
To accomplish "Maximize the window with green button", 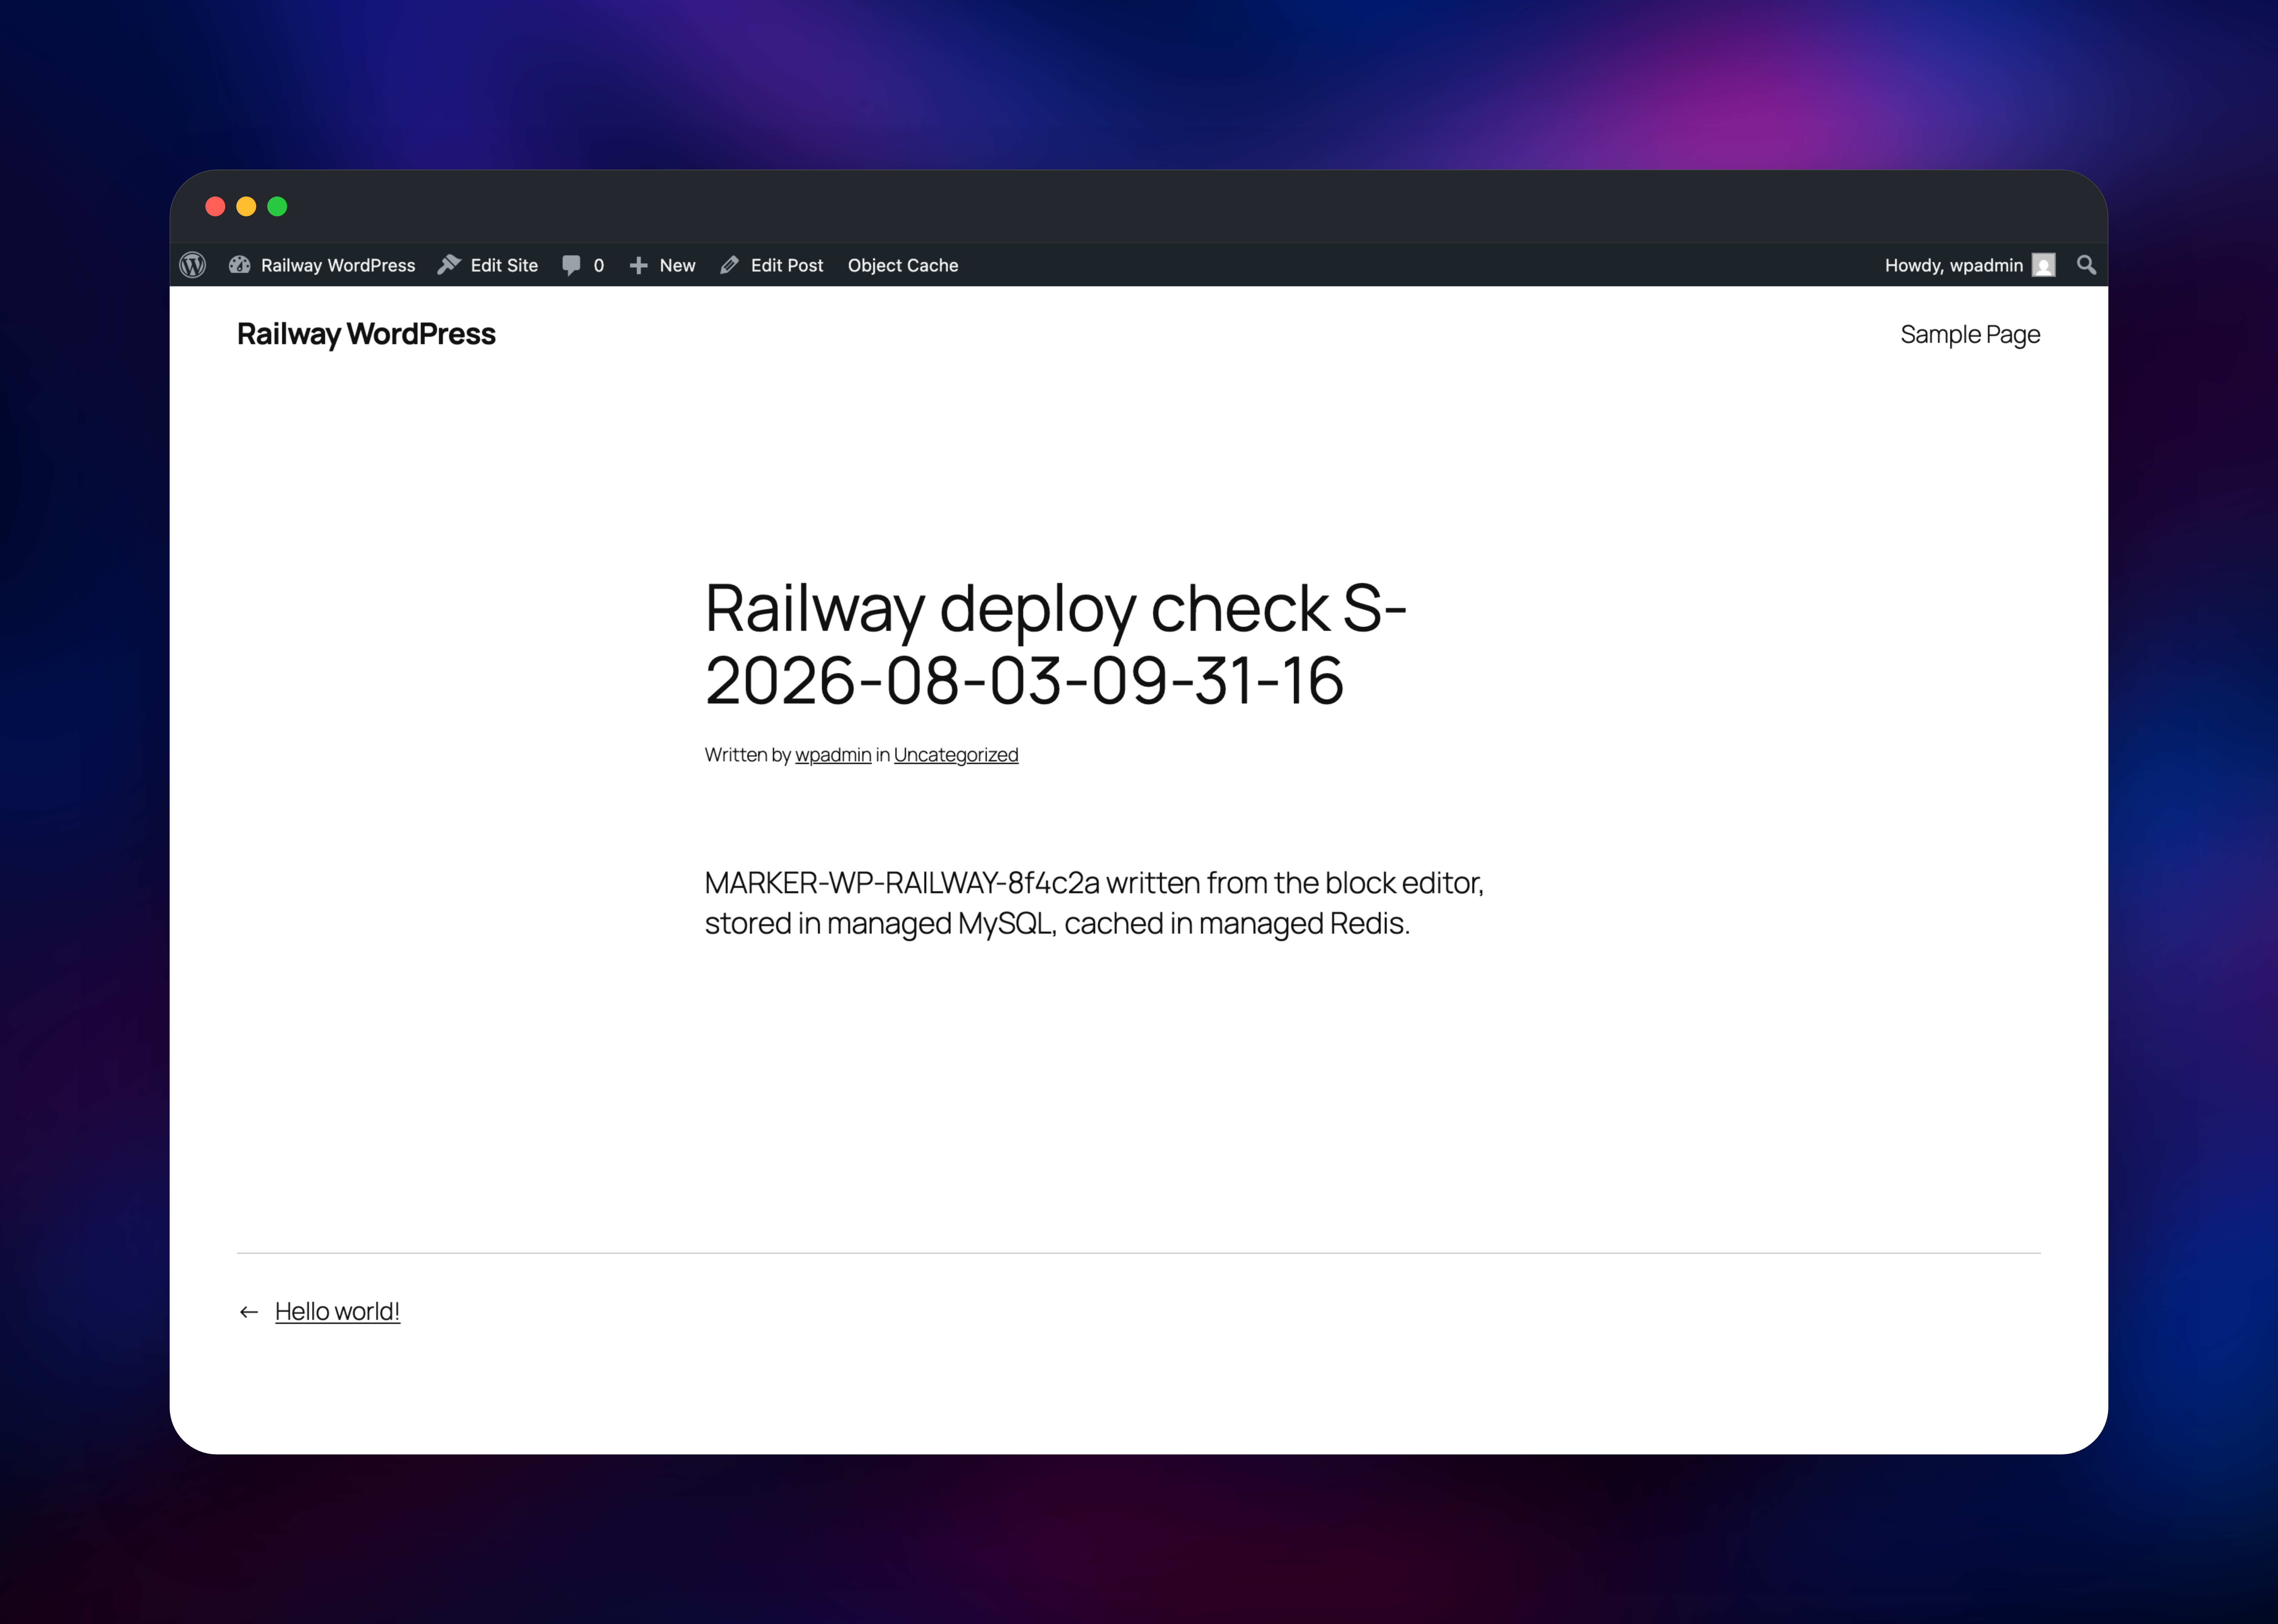I will click(x=277, y=206).
